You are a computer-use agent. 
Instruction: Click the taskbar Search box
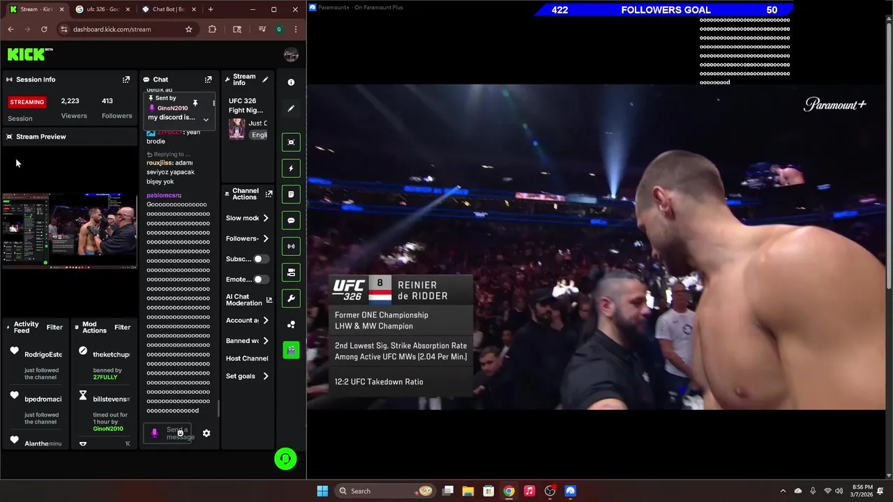pyautogui.click(x=384, y=491)
